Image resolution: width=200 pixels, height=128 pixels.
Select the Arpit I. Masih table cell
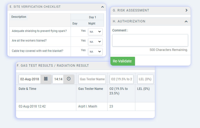(x=87, y=106)
